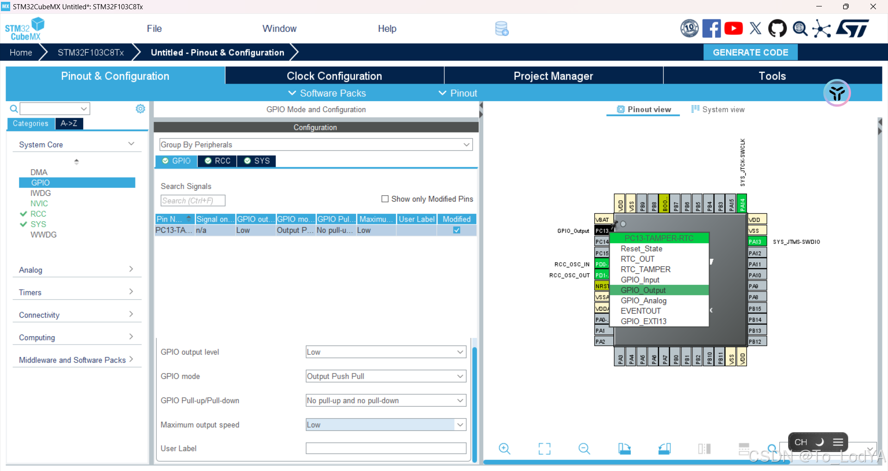The width and height of the screenshot is (888, 471).
Task: Open the database update icon
Action: pos(501,29)
